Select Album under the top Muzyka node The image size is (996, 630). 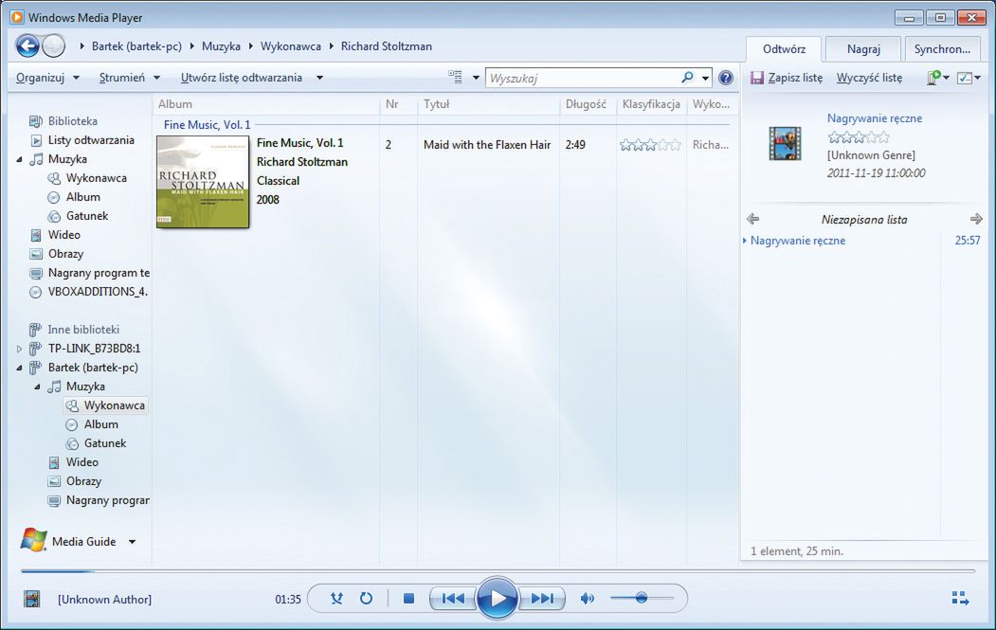coord(83,197)
